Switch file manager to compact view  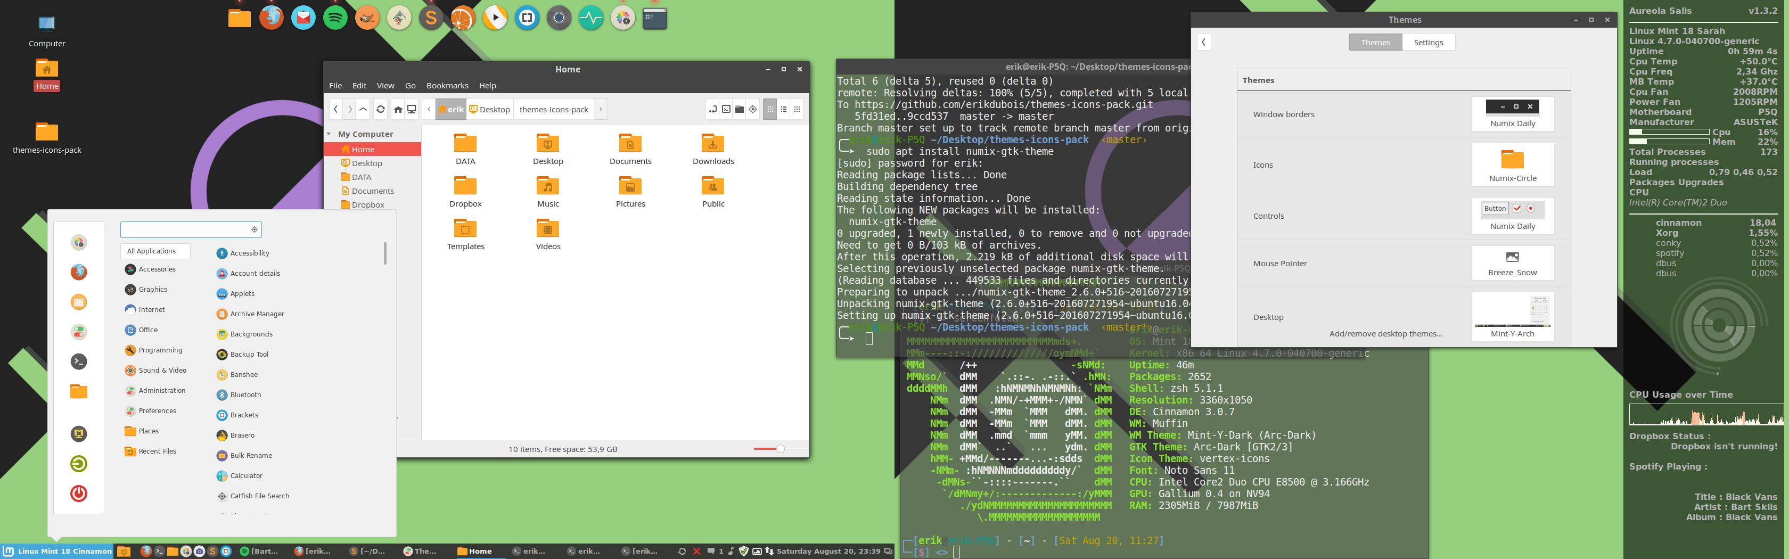coord(797,109)
